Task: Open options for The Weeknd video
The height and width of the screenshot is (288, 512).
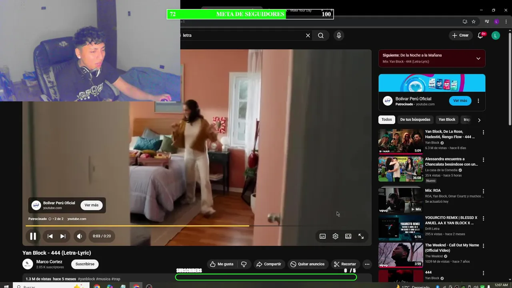Action: click(483, 246)
